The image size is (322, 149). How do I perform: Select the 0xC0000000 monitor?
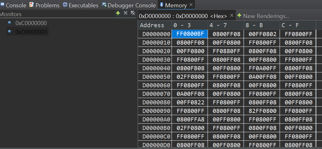tap(31, 23)
